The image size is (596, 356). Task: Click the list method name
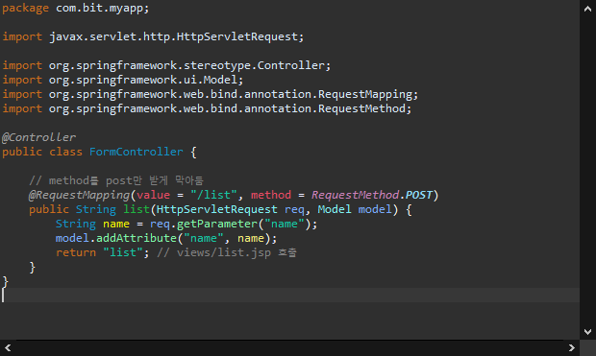[137, 209]
